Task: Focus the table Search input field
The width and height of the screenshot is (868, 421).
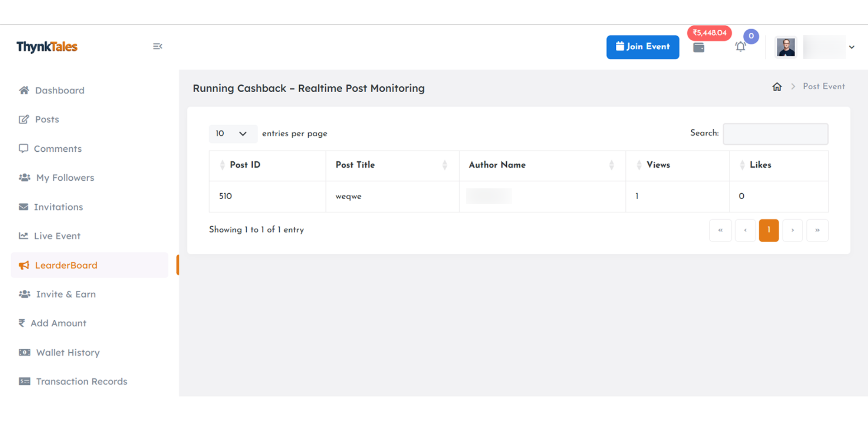Action: (x=775, y=134)
